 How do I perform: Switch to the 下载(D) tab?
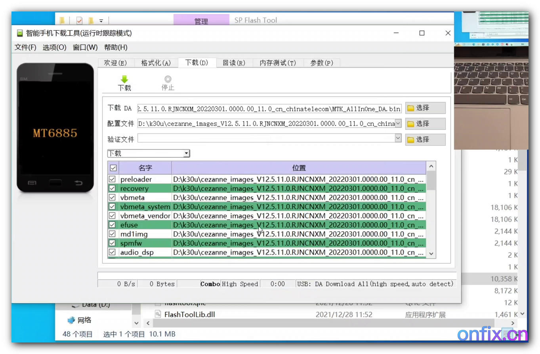(x=197, y=63)
